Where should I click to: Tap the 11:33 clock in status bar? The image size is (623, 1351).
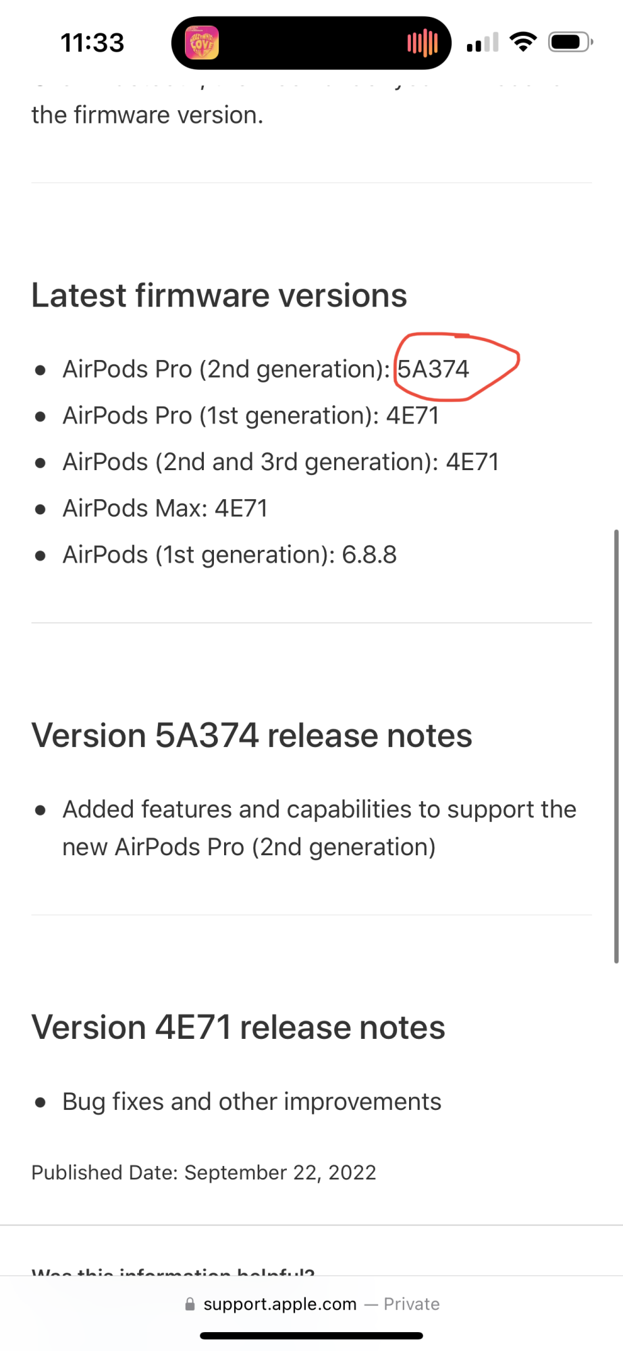click(x=92, y=43)
